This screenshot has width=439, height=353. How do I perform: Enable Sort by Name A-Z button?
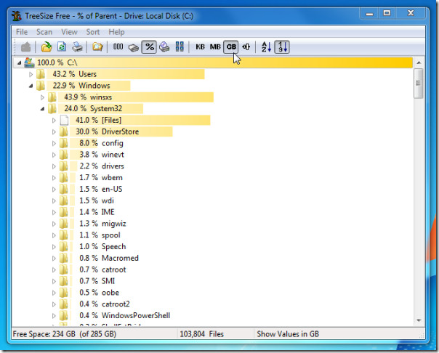click(266, 46)
